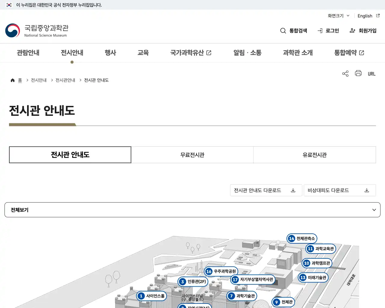This screenshot has width=385, height=308.
Task: Switch to the 유료전시관 tab
Action: click(x=315, y=155)
